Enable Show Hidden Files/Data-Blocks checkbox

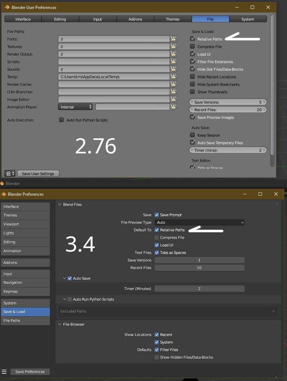click(157, 357)
